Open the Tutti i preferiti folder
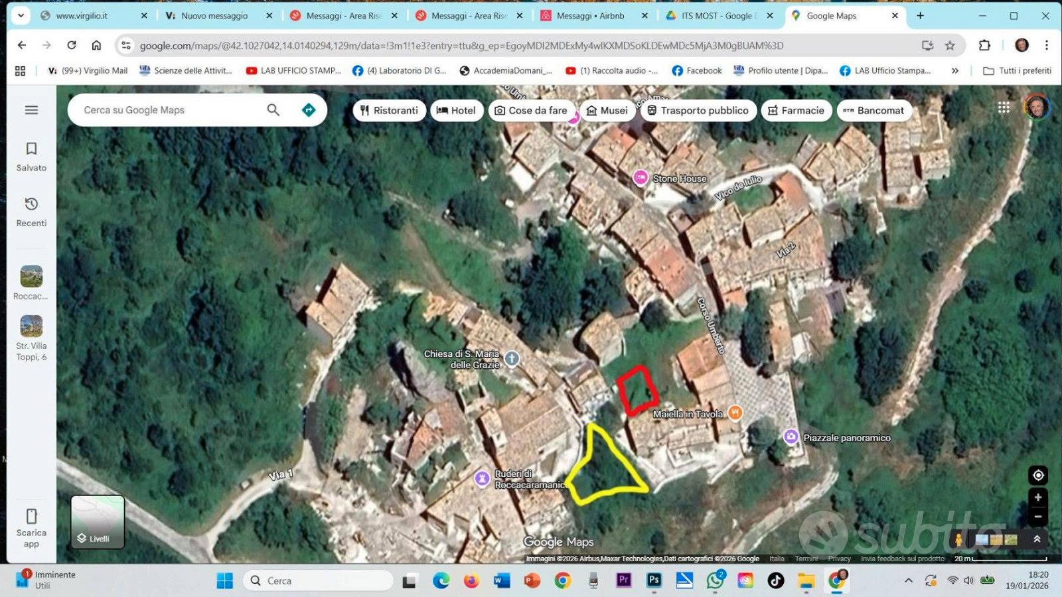 (1017, 70)
